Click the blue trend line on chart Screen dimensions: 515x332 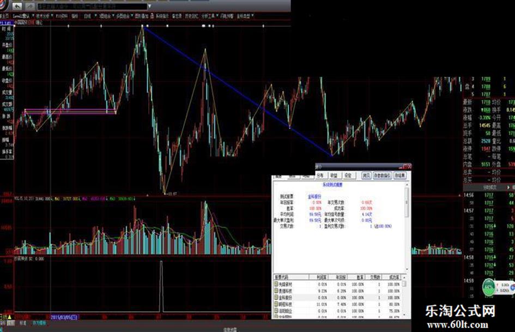[x=238, y=92]
